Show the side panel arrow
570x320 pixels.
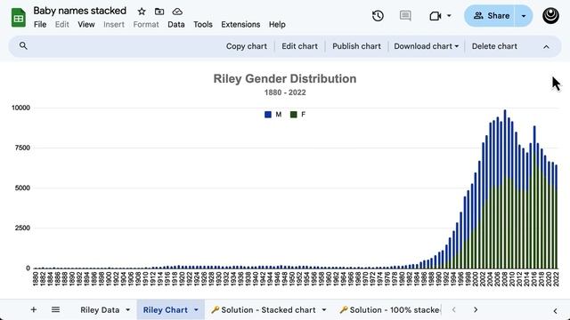coord(555,310)
